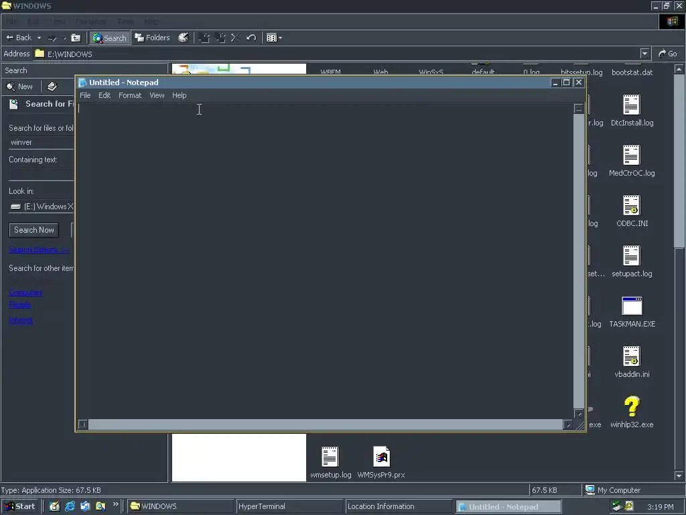Select the ODBC.INI file icon
Screen dimensions: 686x515
click(x=632, y=206)
